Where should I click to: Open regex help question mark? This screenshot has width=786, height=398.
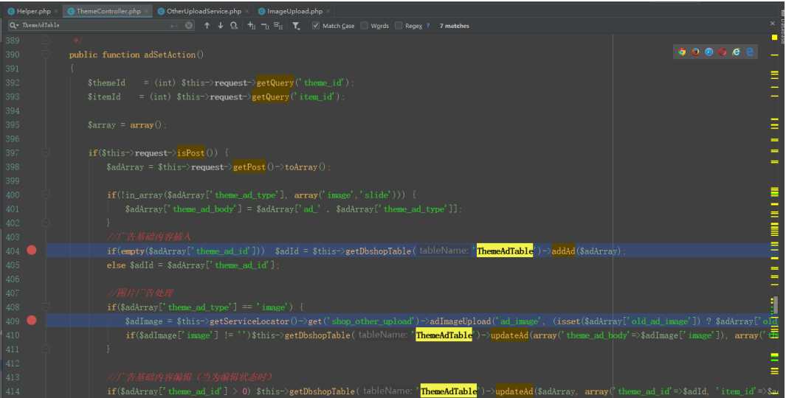(x=428, y=26)
